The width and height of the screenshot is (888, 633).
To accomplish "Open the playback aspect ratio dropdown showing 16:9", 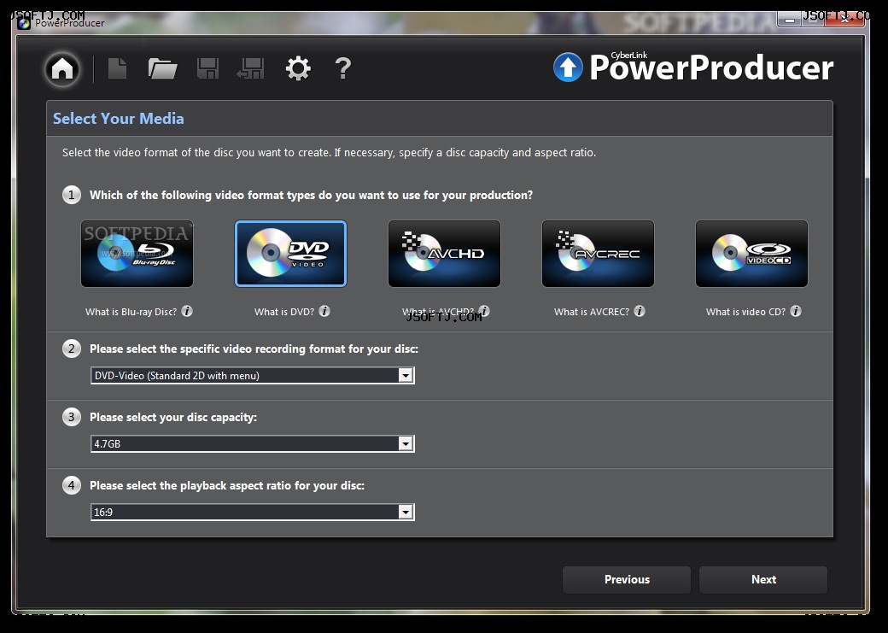I will tap(253, 513).
